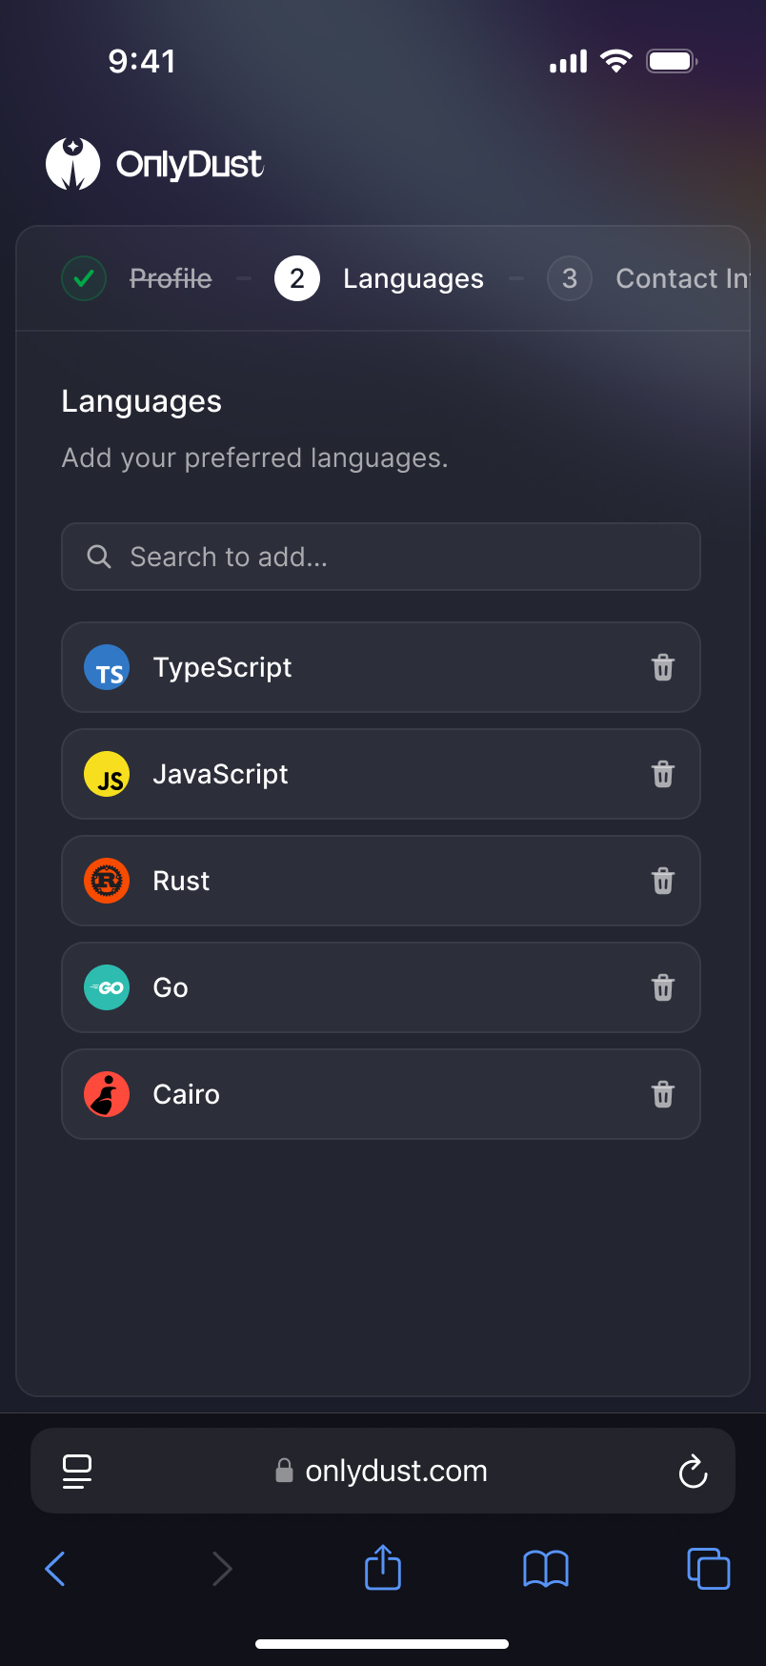Delete the Cairo language entry
This screenshot has width=766, height=1666.
tap(663, 1094)
